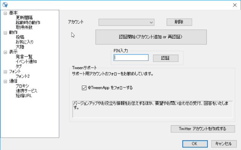Select 短縮URL tree item
241x150 pixels.
24,96
